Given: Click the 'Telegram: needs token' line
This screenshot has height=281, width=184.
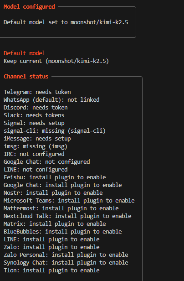Looking at the screenshot, I should coord(37,92).
